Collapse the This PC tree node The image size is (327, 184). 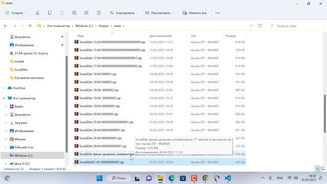(x=4, y=98)
